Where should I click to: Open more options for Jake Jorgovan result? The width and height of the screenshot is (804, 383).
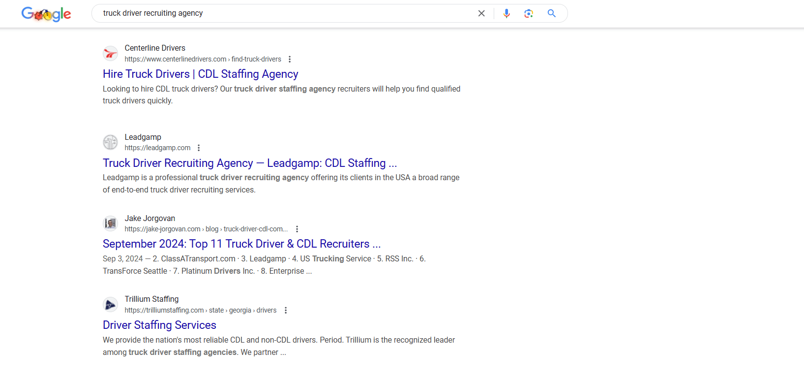pyautogui.click(x=297, y=229)
